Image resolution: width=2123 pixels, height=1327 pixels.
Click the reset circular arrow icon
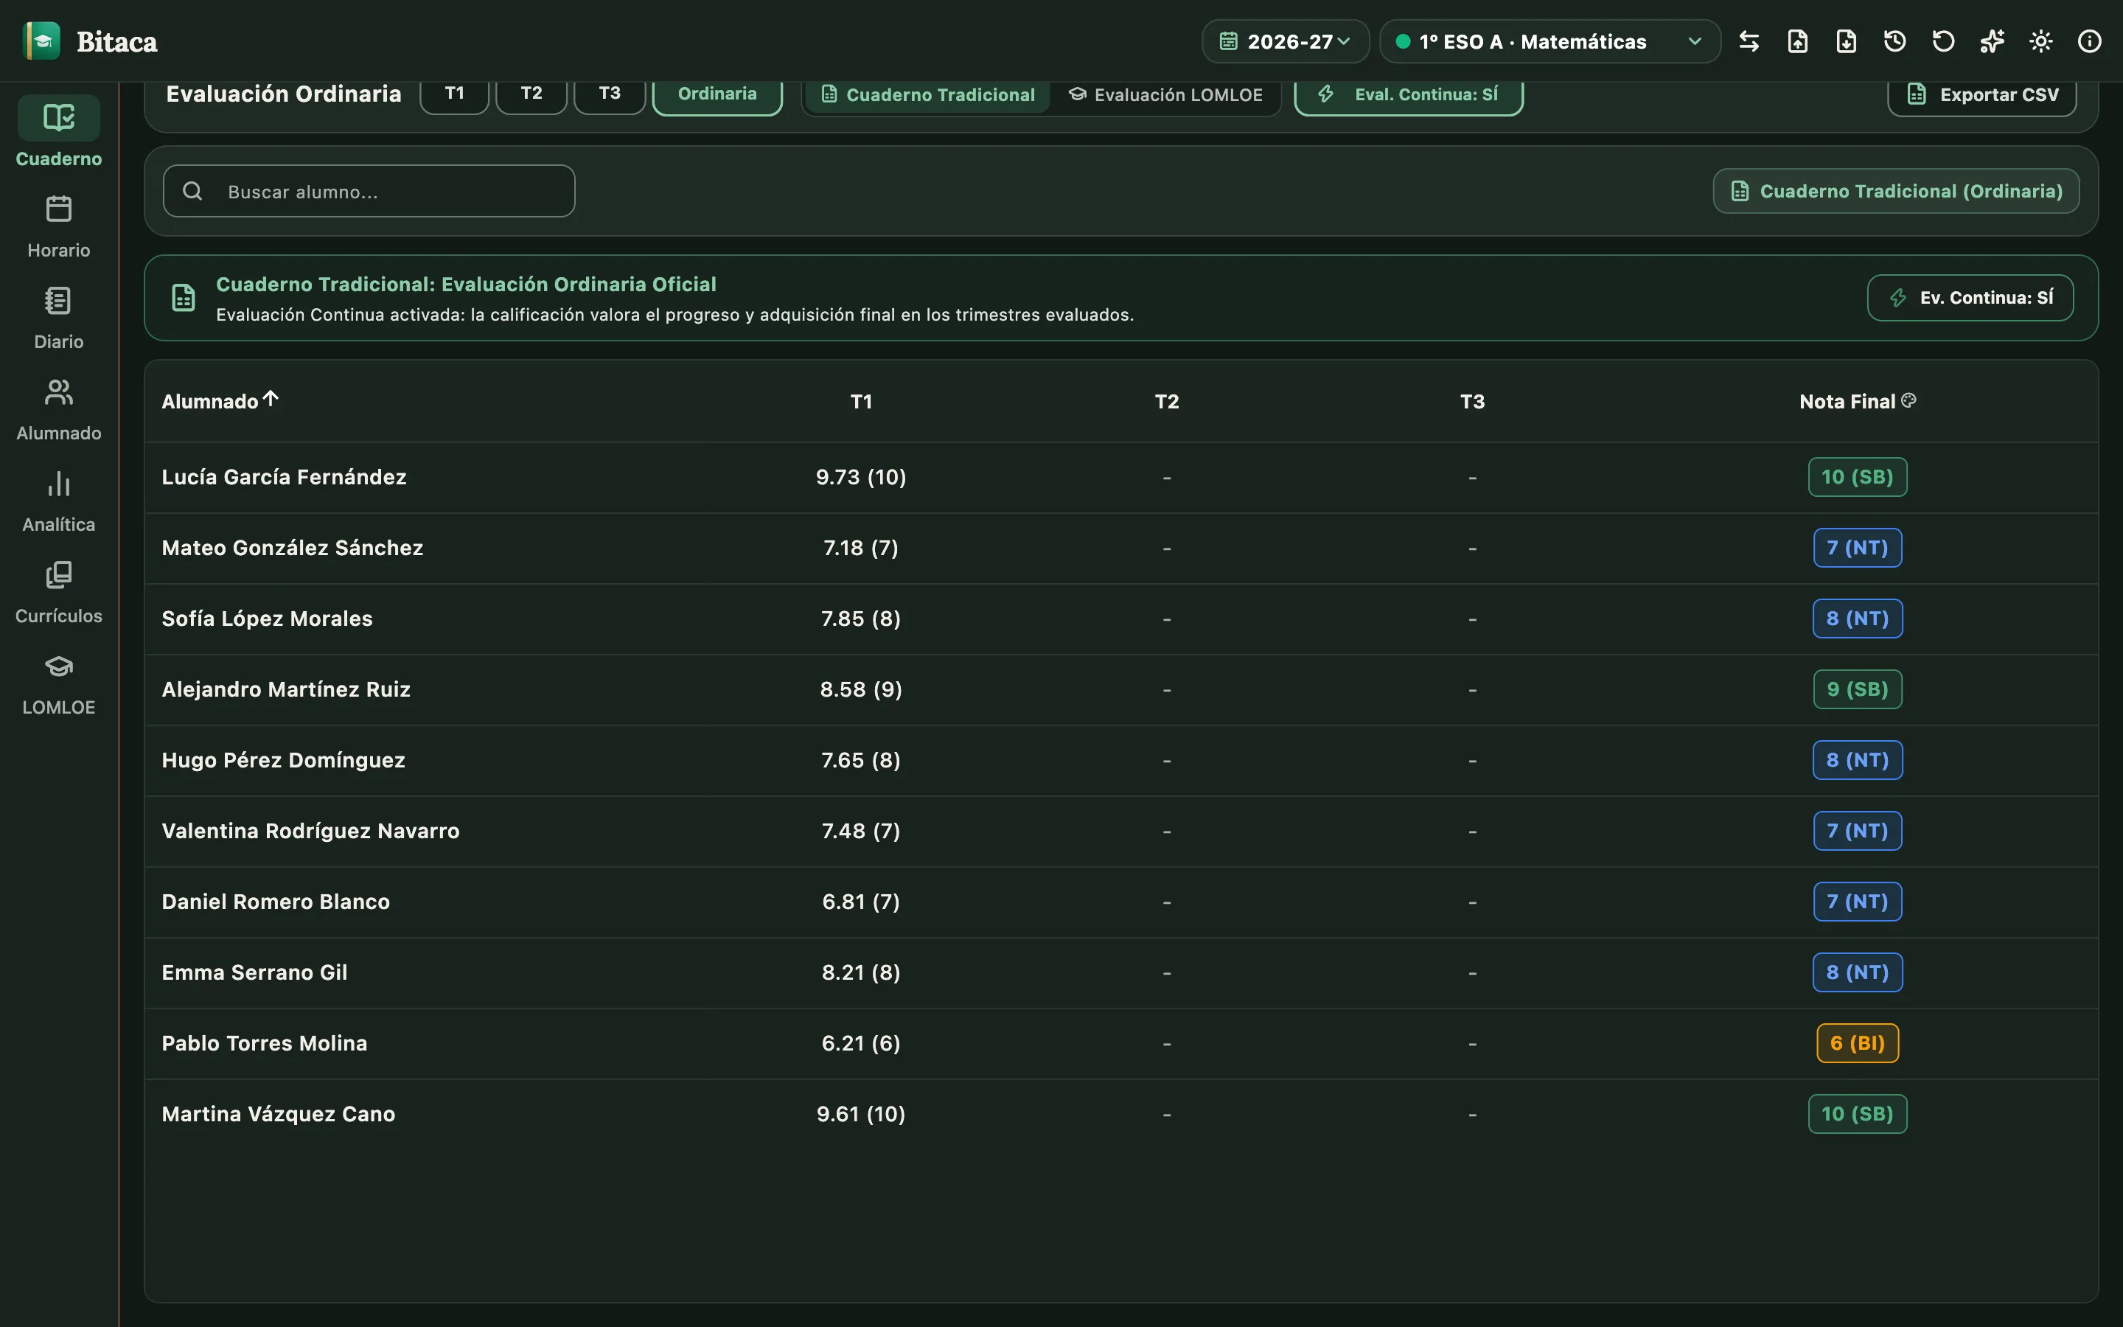1943,41
